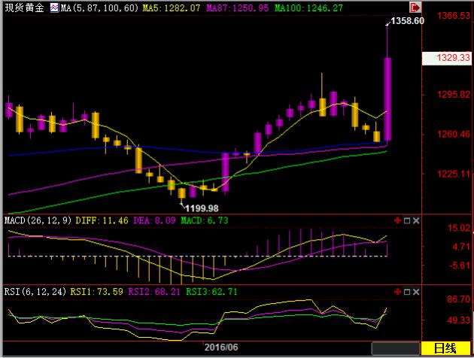
Task: Click the MA100:1246.27 value
Action: click(x=308, y=8)
